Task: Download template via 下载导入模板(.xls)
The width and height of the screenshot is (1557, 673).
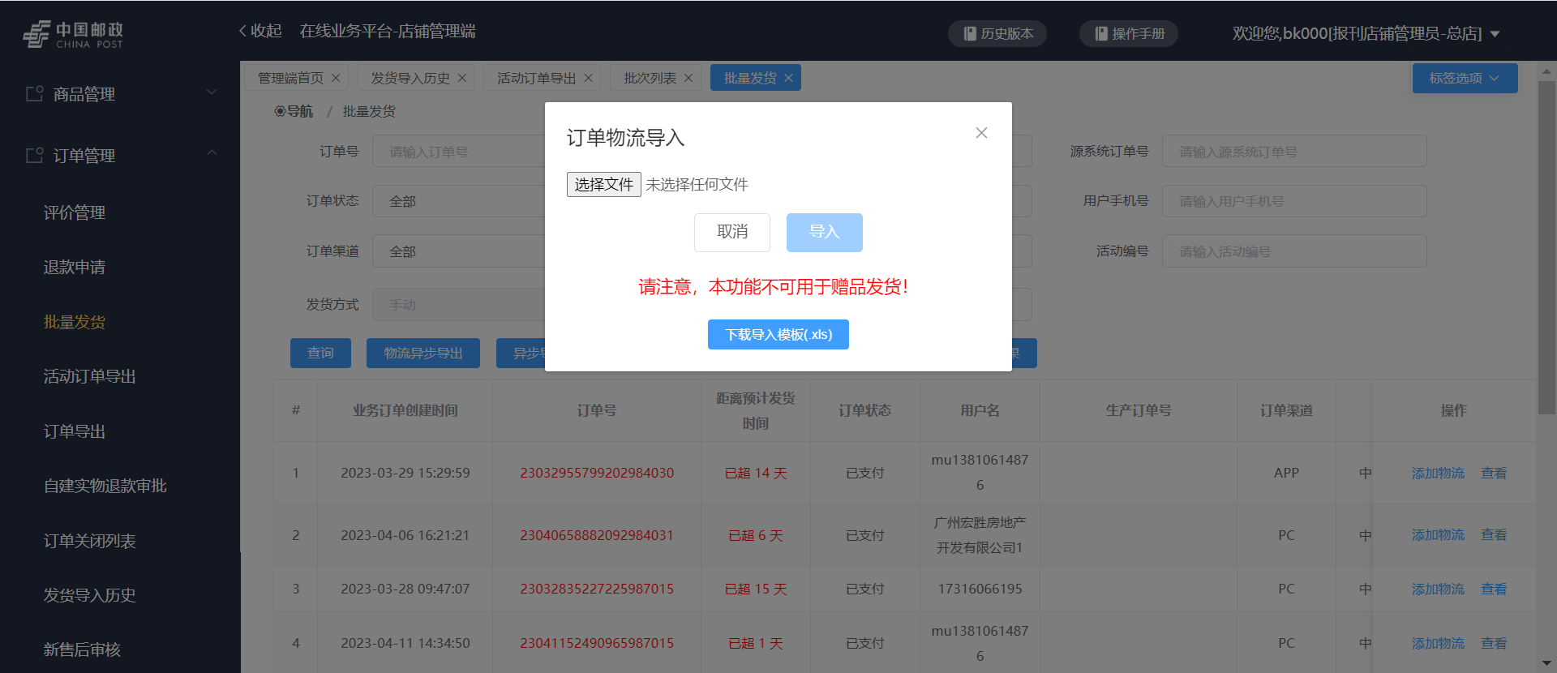Action: 778,335
